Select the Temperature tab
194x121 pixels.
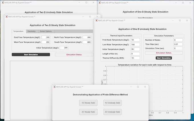(18, 31)
